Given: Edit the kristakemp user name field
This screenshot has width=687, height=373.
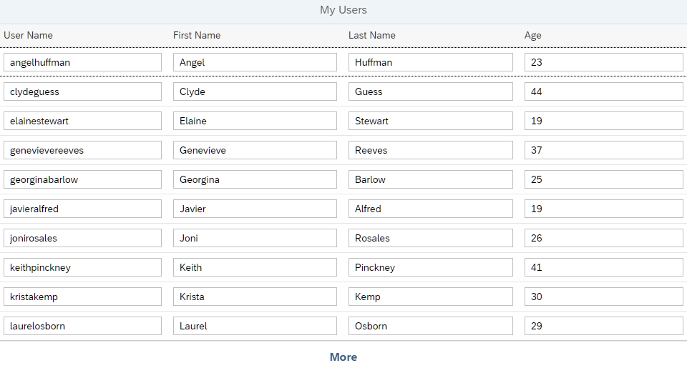Looking at the screenshot, I should (82, 297).
